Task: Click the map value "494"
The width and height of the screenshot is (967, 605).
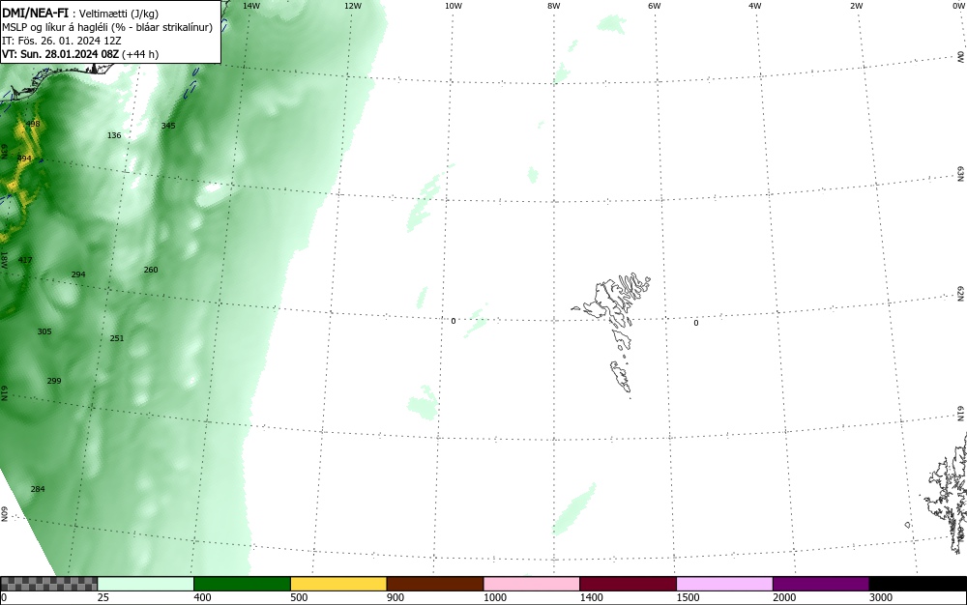Action: click(x=24, y=158)
